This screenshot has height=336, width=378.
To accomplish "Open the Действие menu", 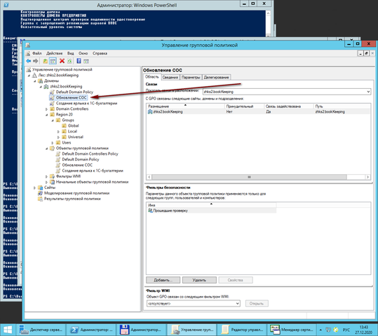I will pos(55,53).
